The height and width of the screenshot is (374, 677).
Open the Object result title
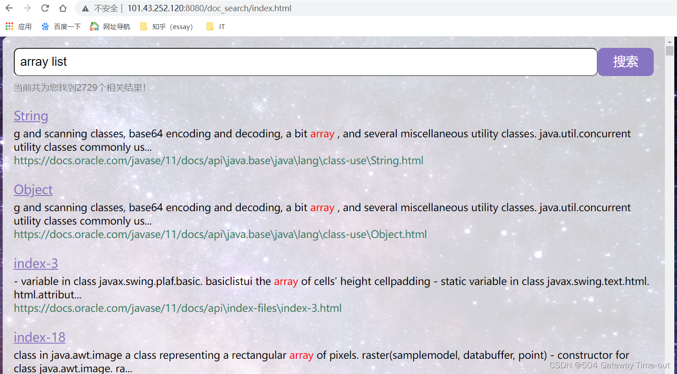[x=33, y=190]
